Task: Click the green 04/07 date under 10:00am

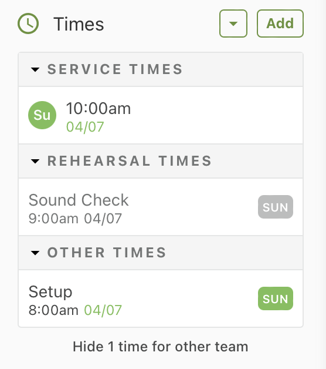Action: (85, 127)
